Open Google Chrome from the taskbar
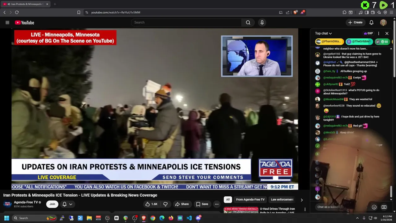The image size is (396, 223). pyautogui.click(x=153, y=218)
